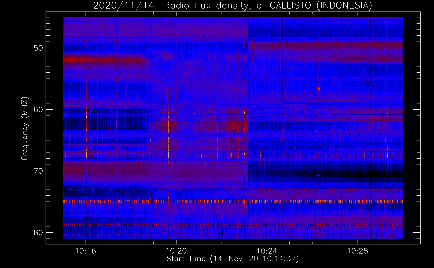Click the 10:28 time tick label
This screenshot has width=434, height=268.
[x=358, y=251]
